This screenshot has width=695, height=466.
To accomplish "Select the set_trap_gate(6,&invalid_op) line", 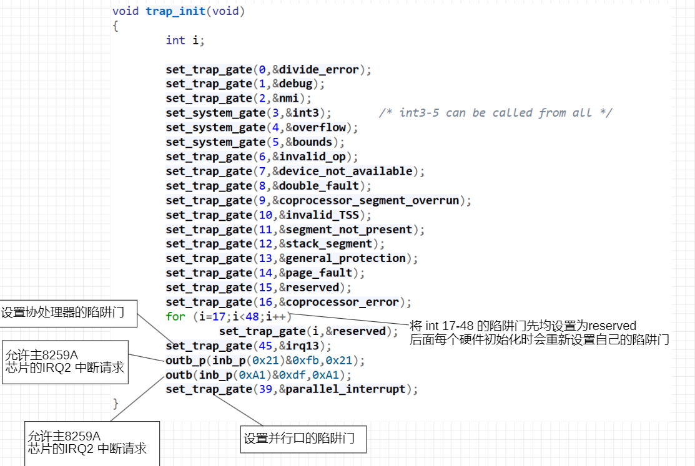I will point(262,157).
